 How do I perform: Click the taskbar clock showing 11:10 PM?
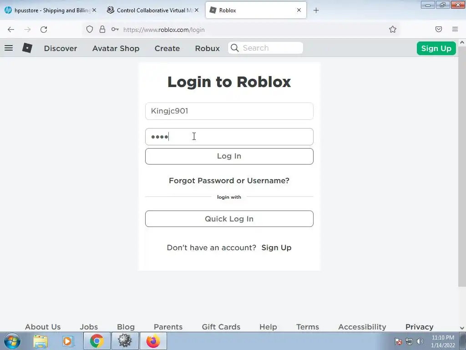pos(443,341)
